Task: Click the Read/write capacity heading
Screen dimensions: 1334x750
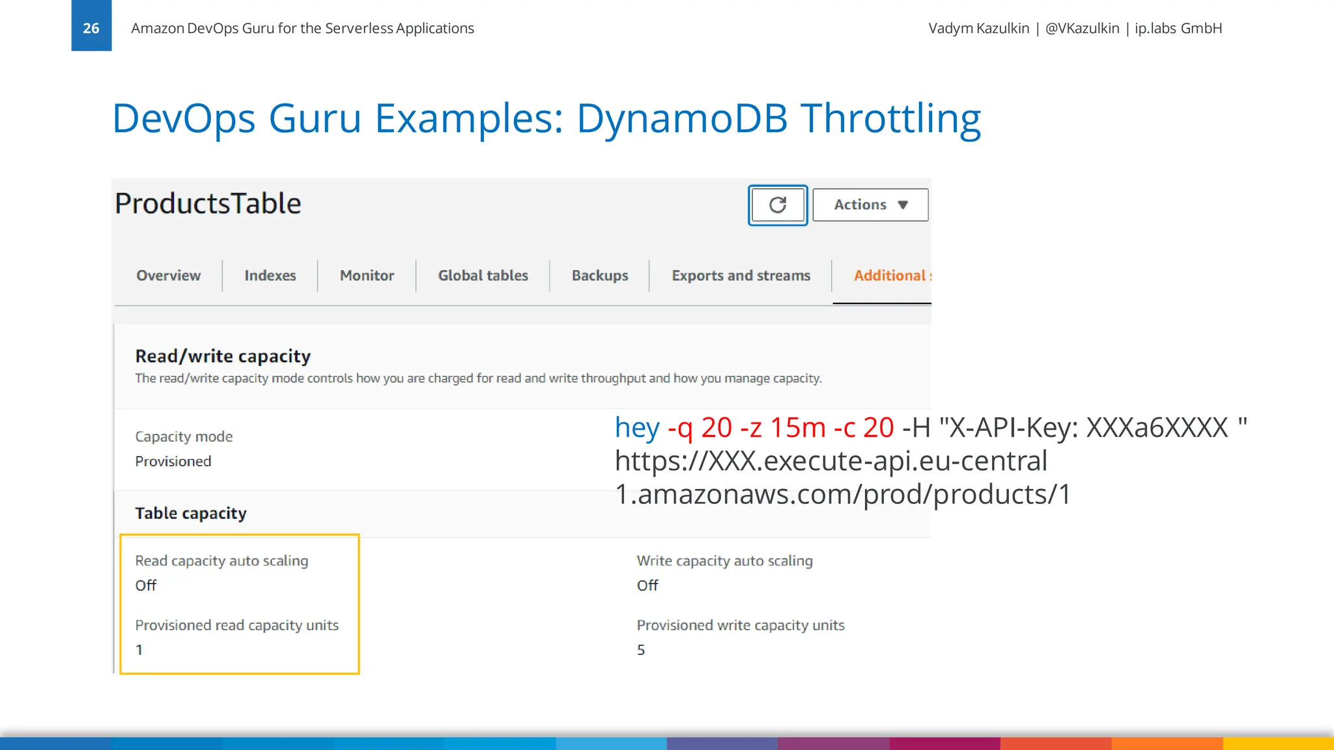Action: click(x=223, y=356)
